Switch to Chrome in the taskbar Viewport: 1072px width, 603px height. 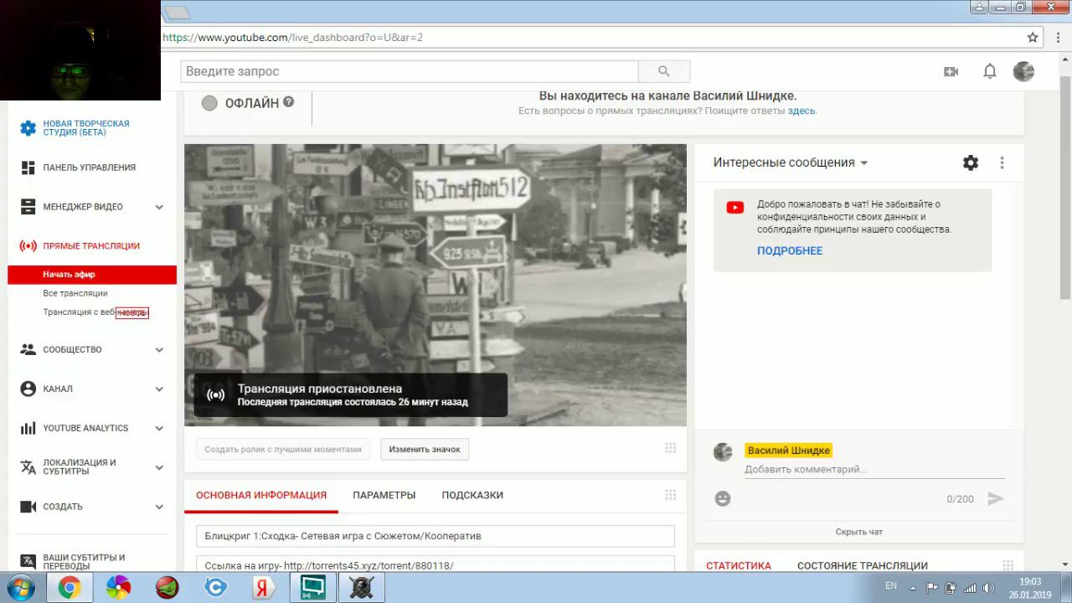click(69, 588)
